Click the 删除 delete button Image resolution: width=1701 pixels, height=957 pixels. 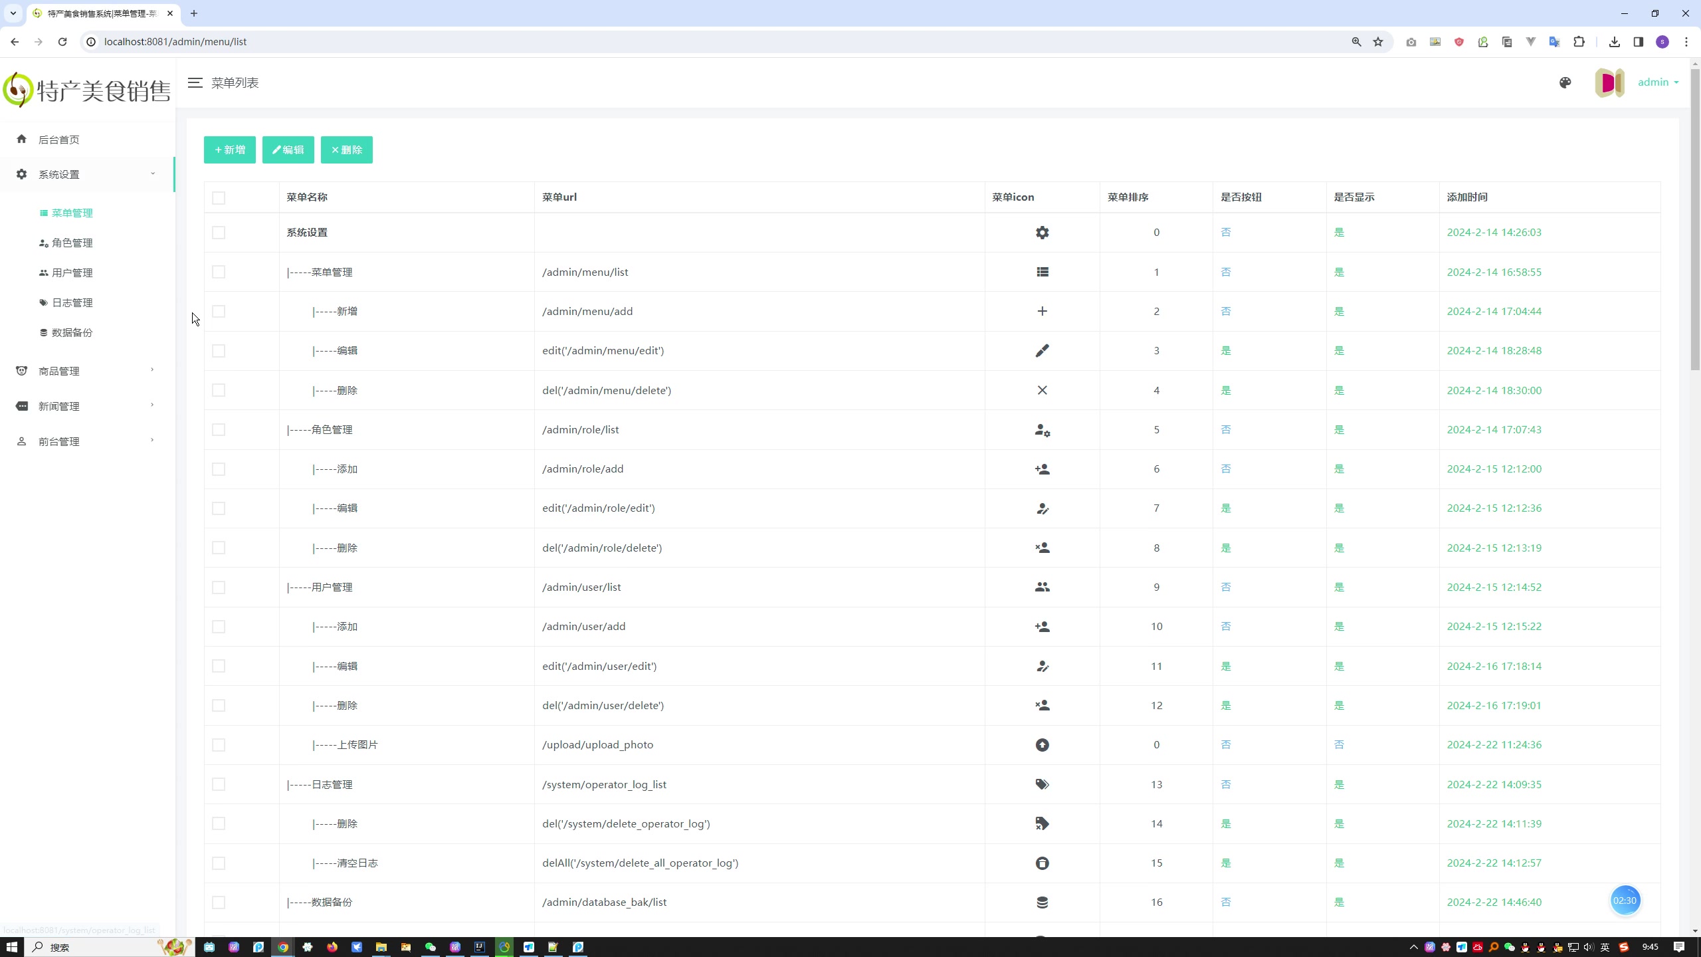click(x=347, y=150)
